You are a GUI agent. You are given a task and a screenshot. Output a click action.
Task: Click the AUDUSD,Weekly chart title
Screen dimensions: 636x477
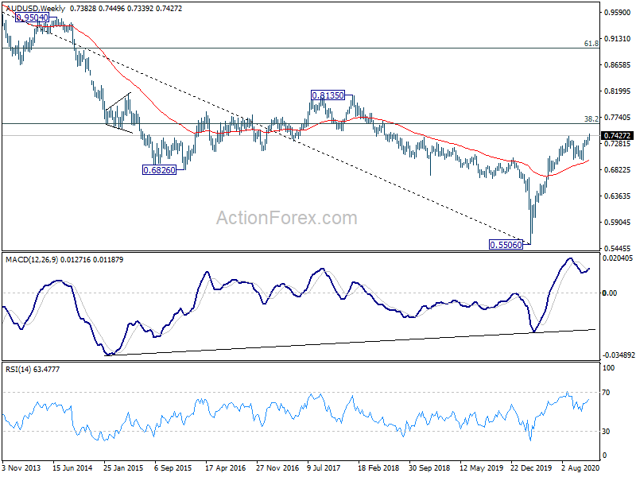(35, 8)
